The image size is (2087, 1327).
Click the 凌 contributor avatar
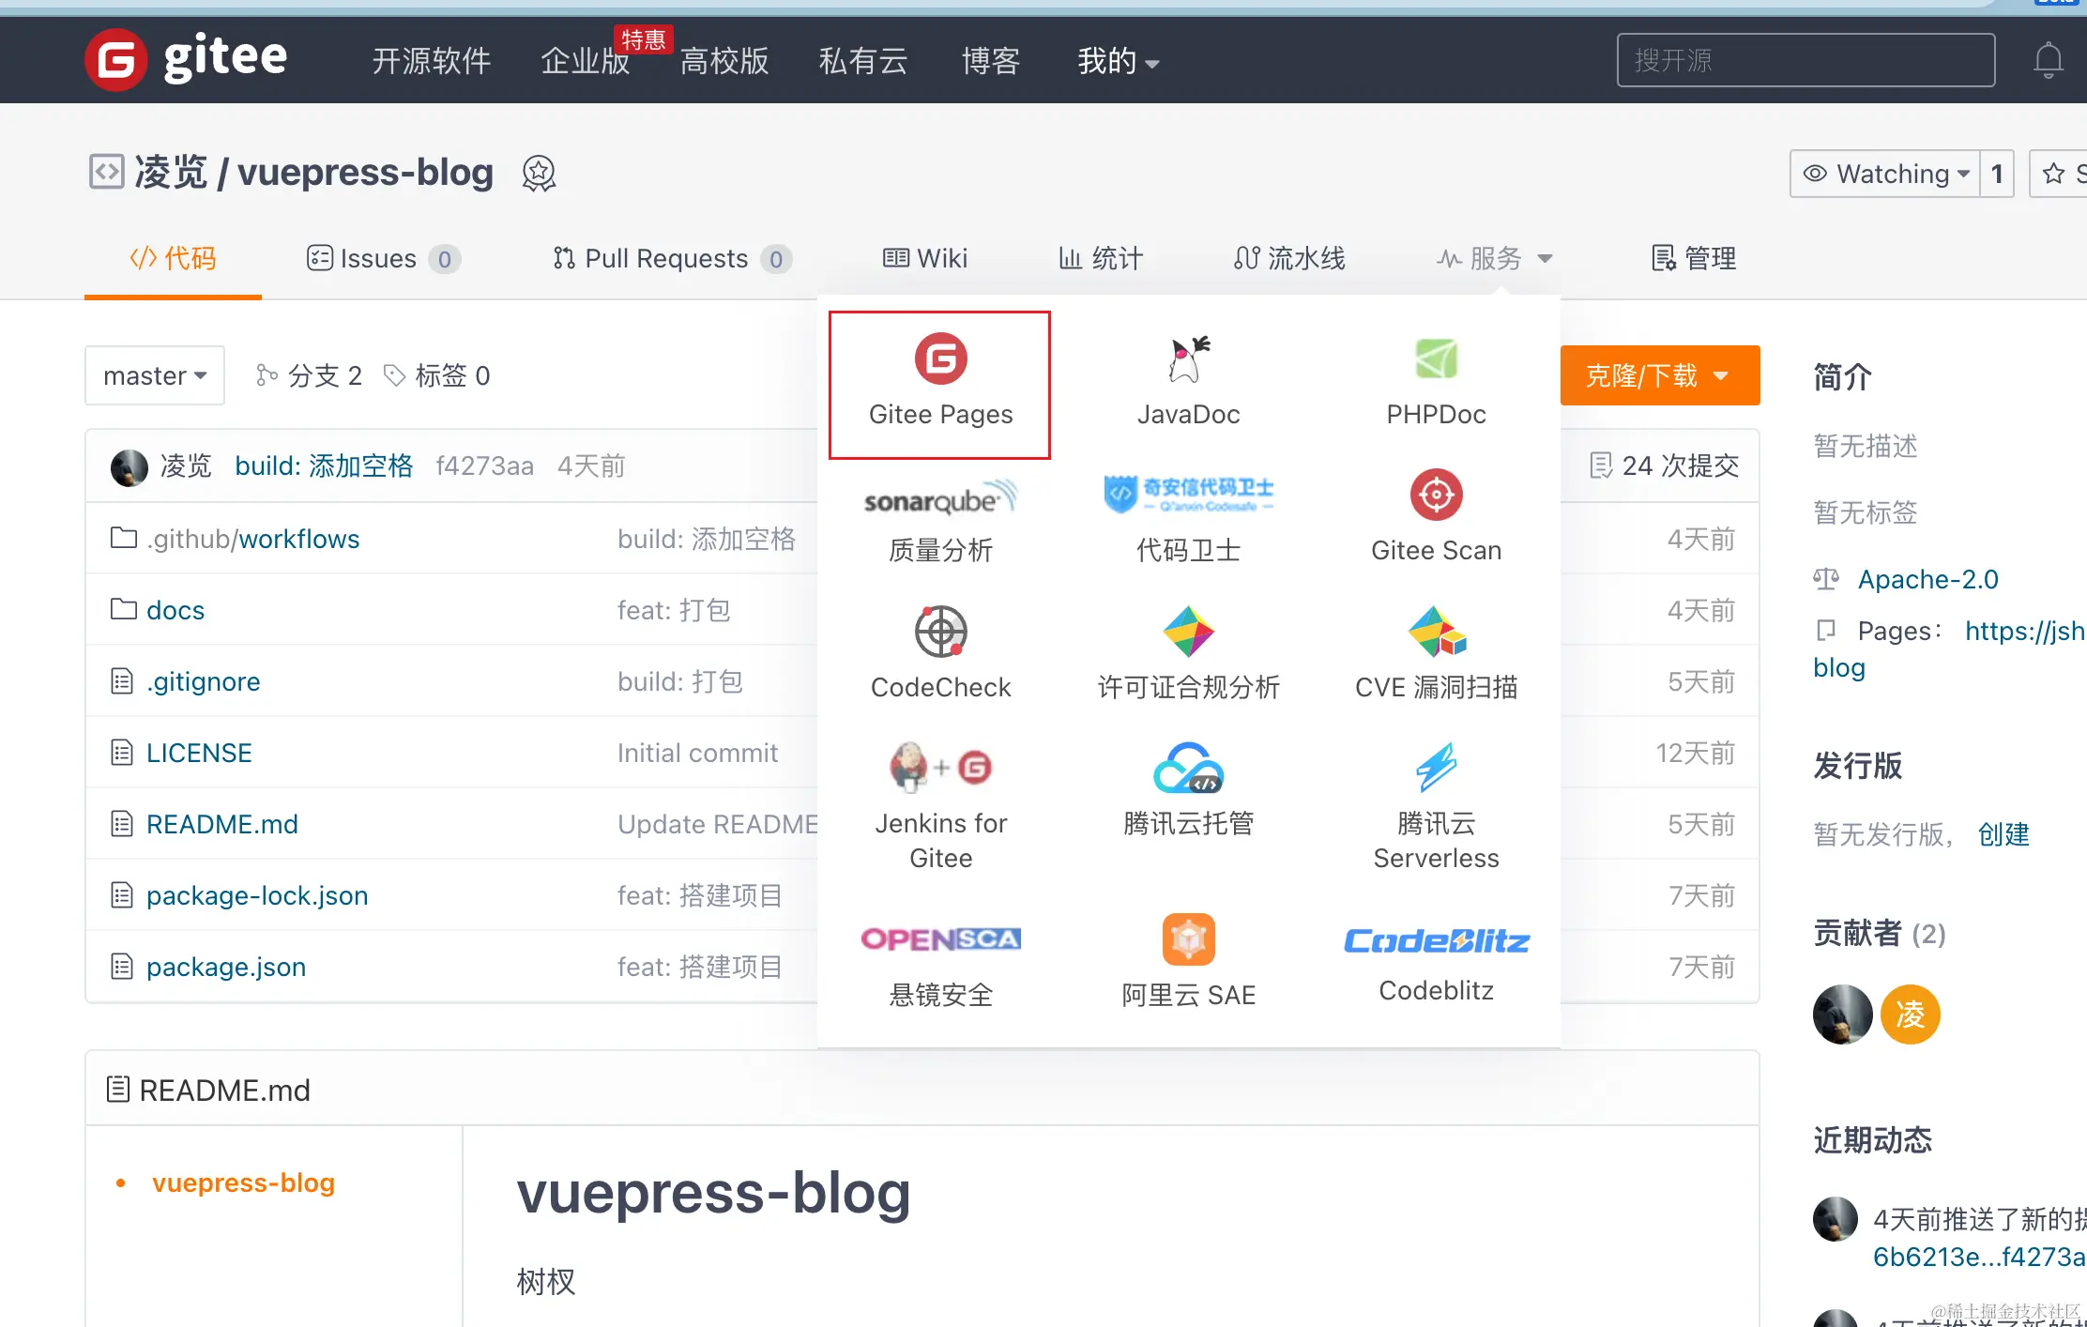point(1910,1014)
